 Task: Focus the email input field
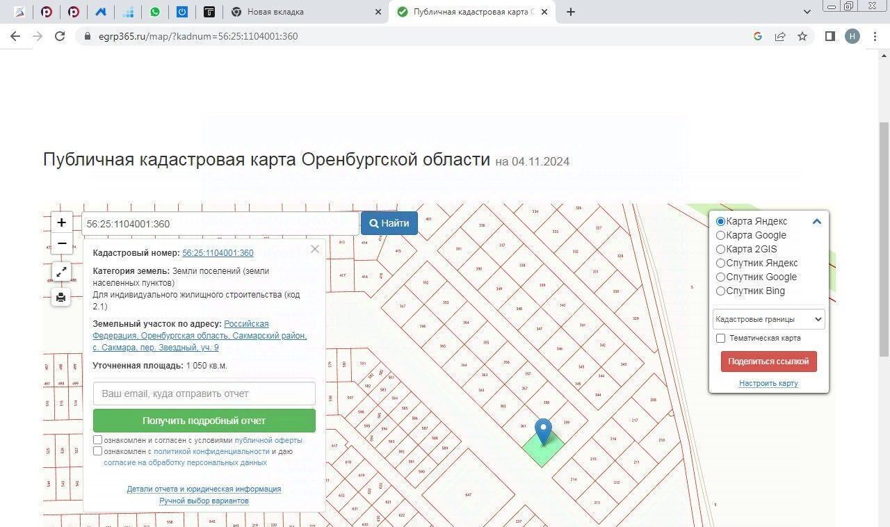[204, 394]
